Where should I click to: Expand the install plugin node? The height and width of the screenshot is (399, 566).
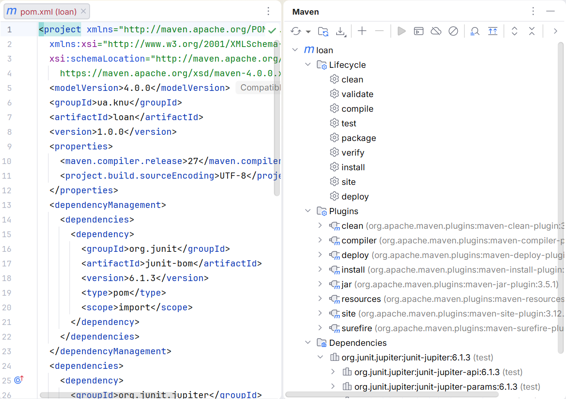(x=320, y=270)
